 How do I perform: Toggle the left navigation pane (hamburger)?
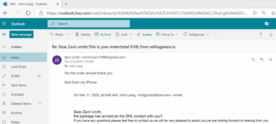[x=4, y=34]
